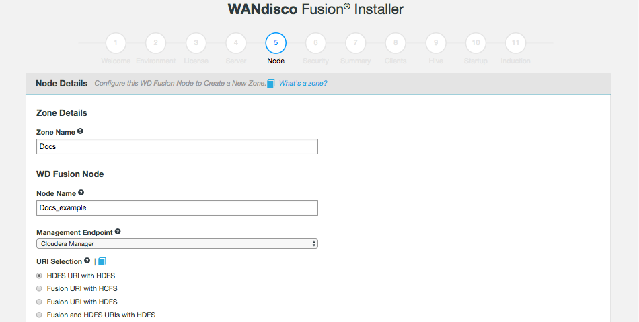This screenshot has height=322, width=639.
Task: Go to step 2 Environment
Action: tap(155, 43)
